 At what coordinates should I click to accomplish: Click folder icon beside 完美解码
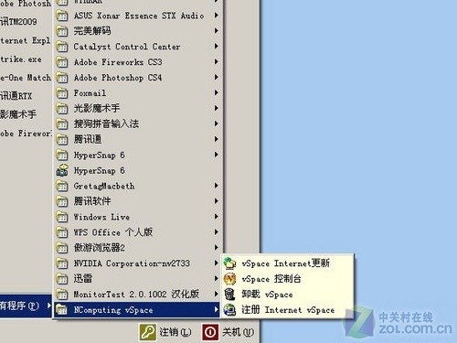click(x=62, y=31)
